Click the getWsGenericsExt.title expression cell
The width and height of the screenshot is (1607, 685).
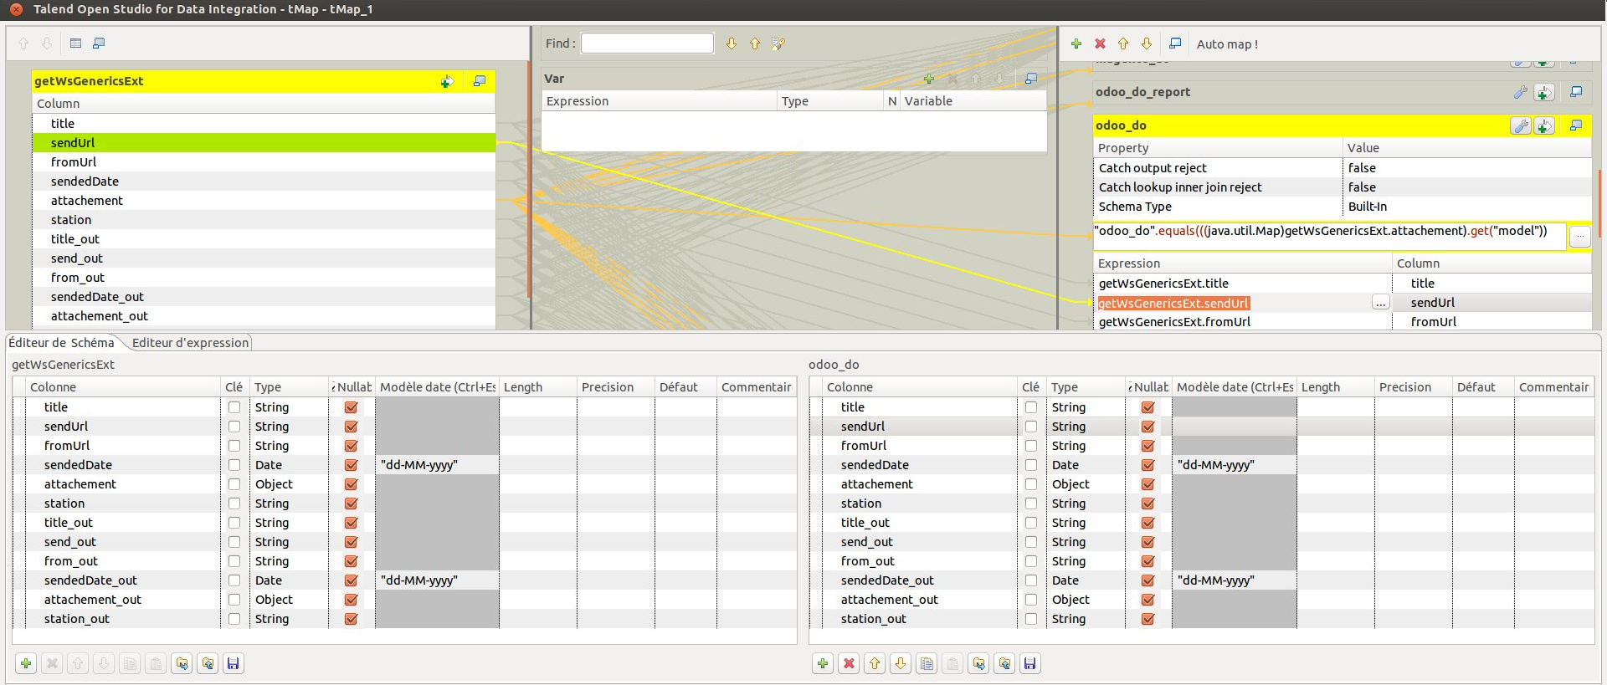pyautogui.click(x=1242, y=284)
